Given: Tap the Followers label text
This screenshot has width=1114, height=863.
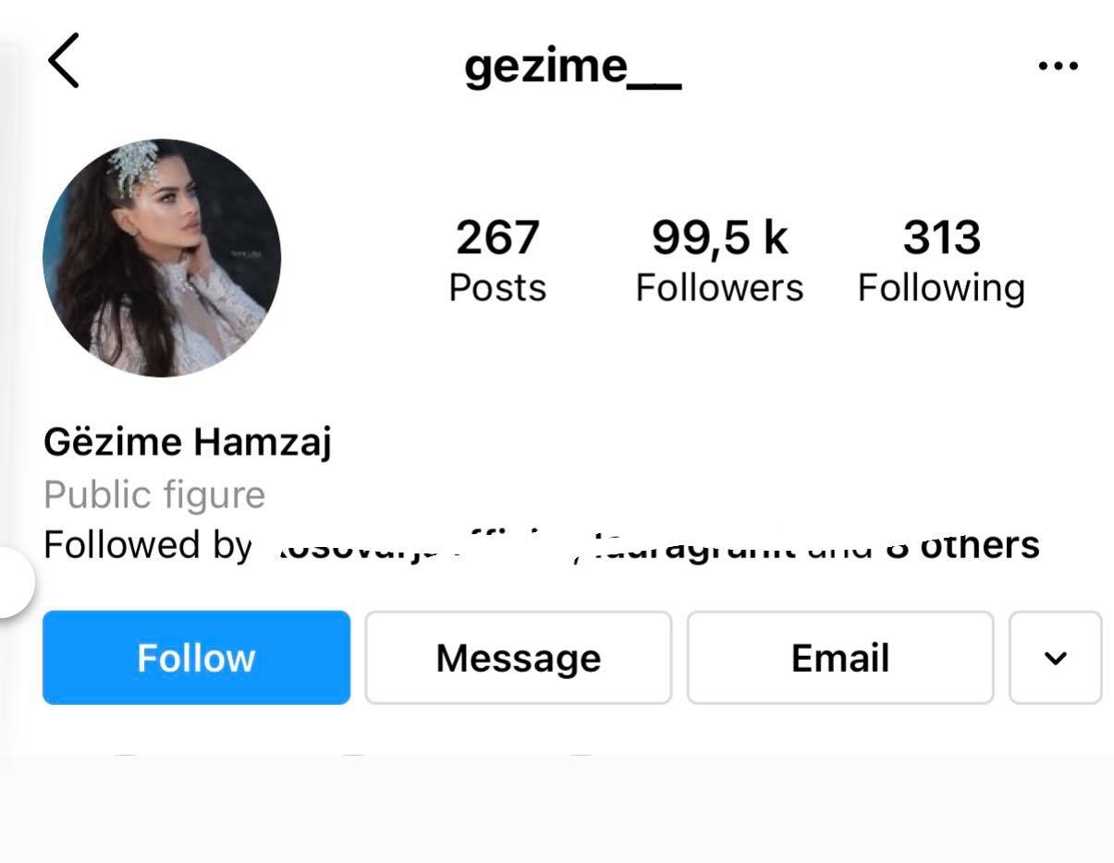Looking at the screenshot, I should [x=719, y=287].
